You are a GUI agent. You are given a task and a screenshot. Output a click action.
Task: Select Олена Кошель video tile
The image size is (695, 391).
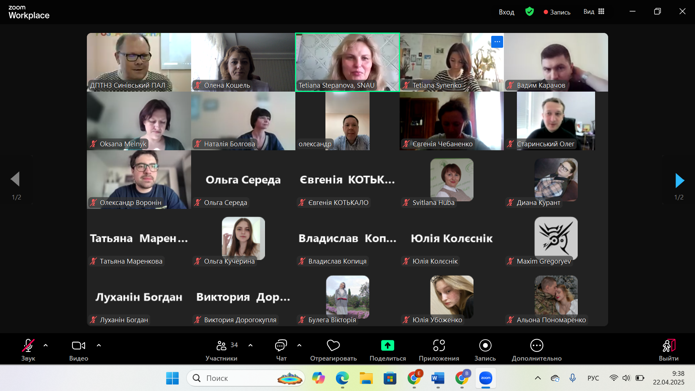(243, 62)
